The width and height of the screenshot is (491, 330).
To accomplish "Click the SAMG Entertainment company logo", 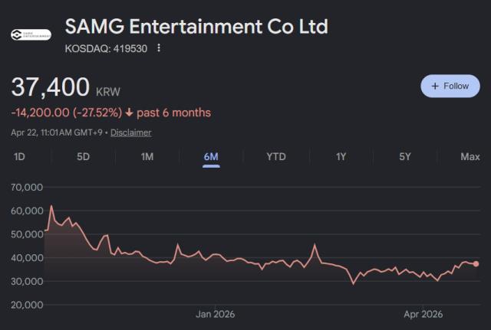I will [31, 34].
